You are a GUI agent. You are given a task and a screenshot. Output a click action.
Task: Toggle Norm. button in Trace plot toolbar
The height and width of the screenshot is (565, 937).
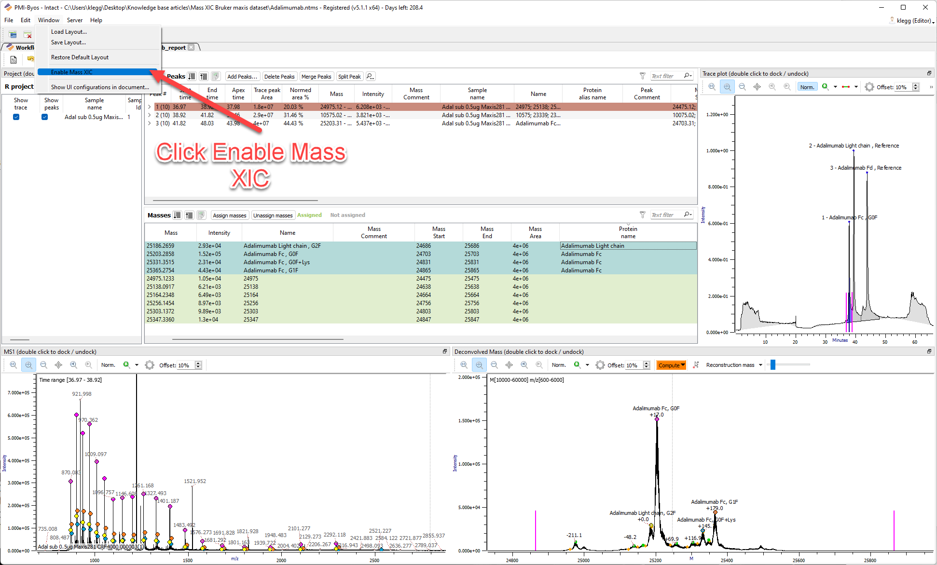click(x=807, y=87)
